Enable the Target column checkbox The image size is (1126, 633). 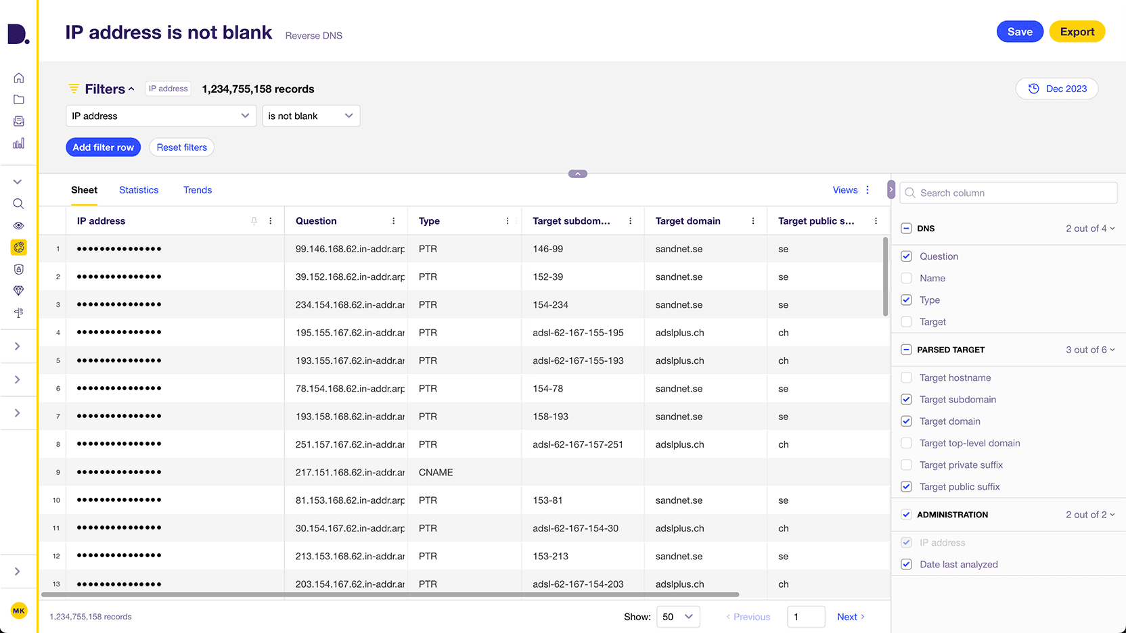point(907,322)
